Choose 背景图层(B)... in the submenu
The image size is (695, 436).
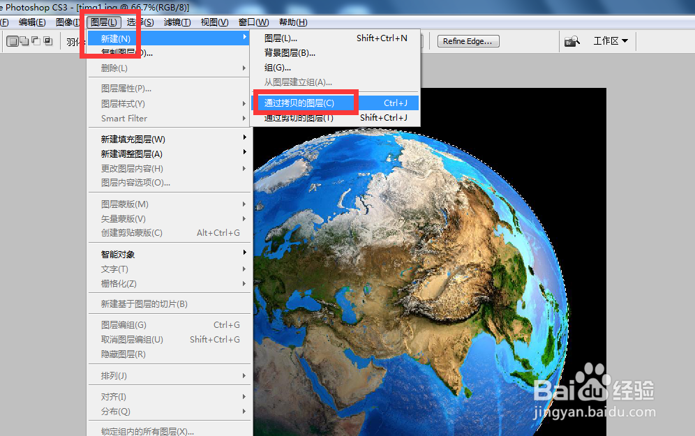coord(335,53)
